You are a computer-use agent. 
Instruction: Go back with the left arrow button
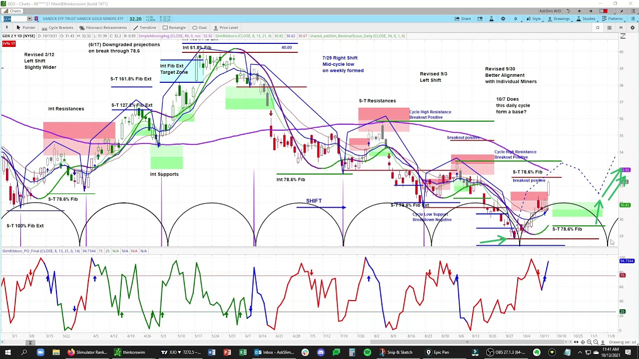pyautogui.click(x=579, y=11)
